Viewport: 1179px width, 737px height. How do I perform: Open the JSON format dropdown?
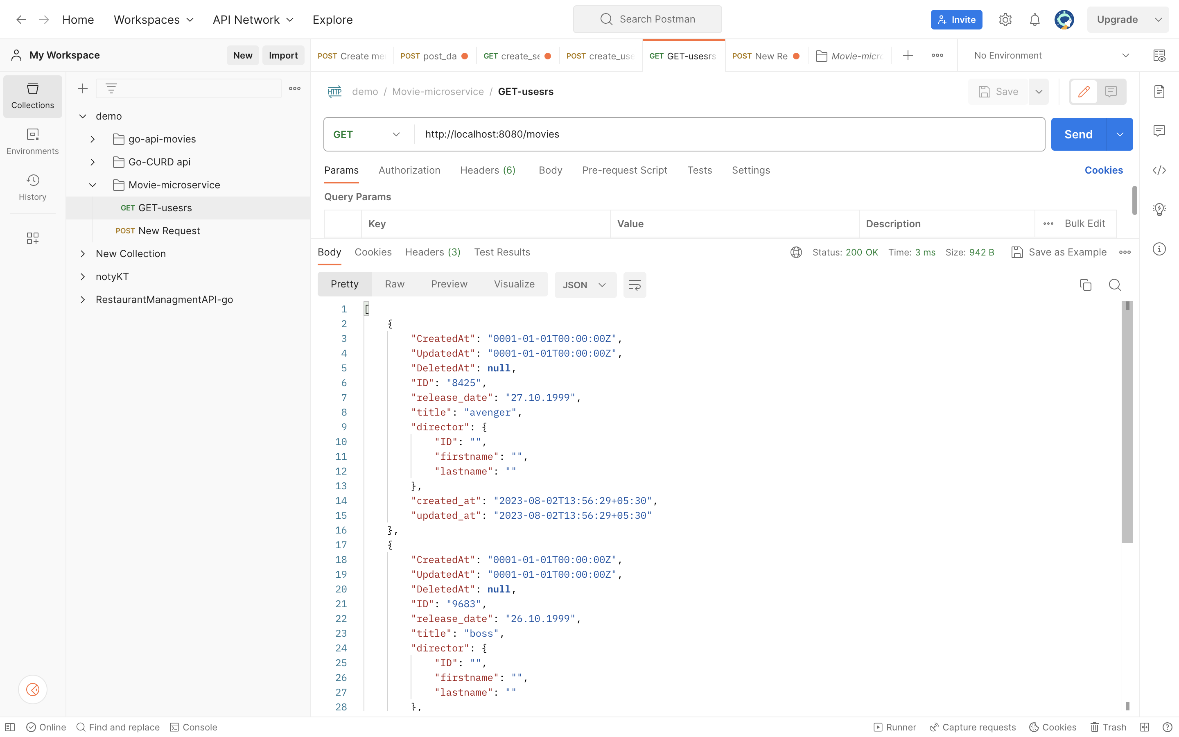point(585,285)
